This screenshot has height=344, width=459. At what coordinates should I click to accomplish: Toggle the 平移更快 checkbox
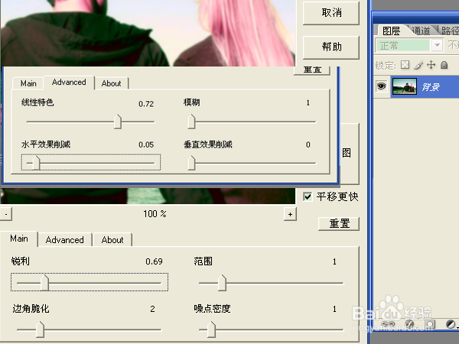click(308, 196)
